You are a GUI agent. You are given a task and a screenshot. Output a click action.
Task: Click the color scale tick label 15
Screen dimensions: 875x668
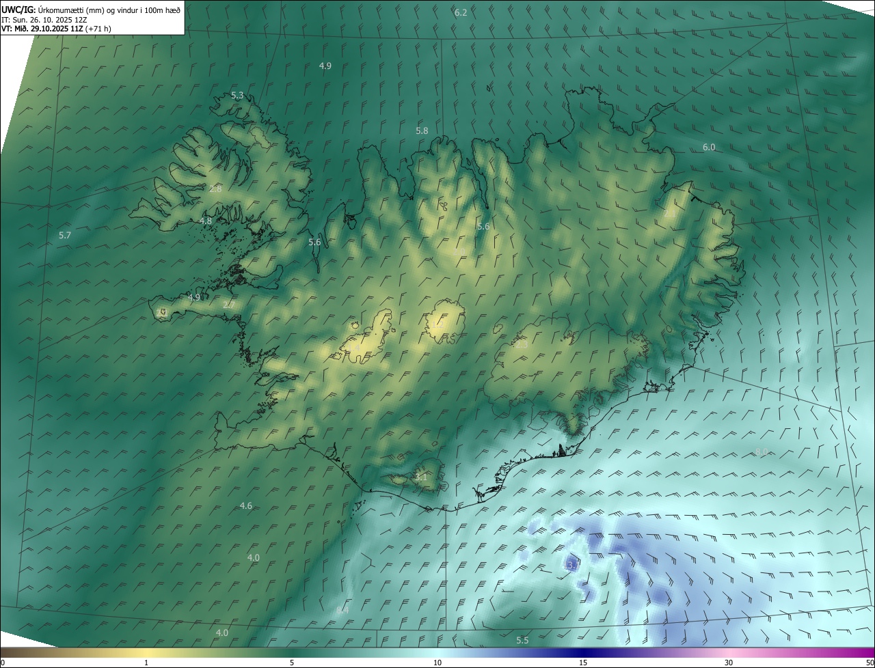(583, 663)
